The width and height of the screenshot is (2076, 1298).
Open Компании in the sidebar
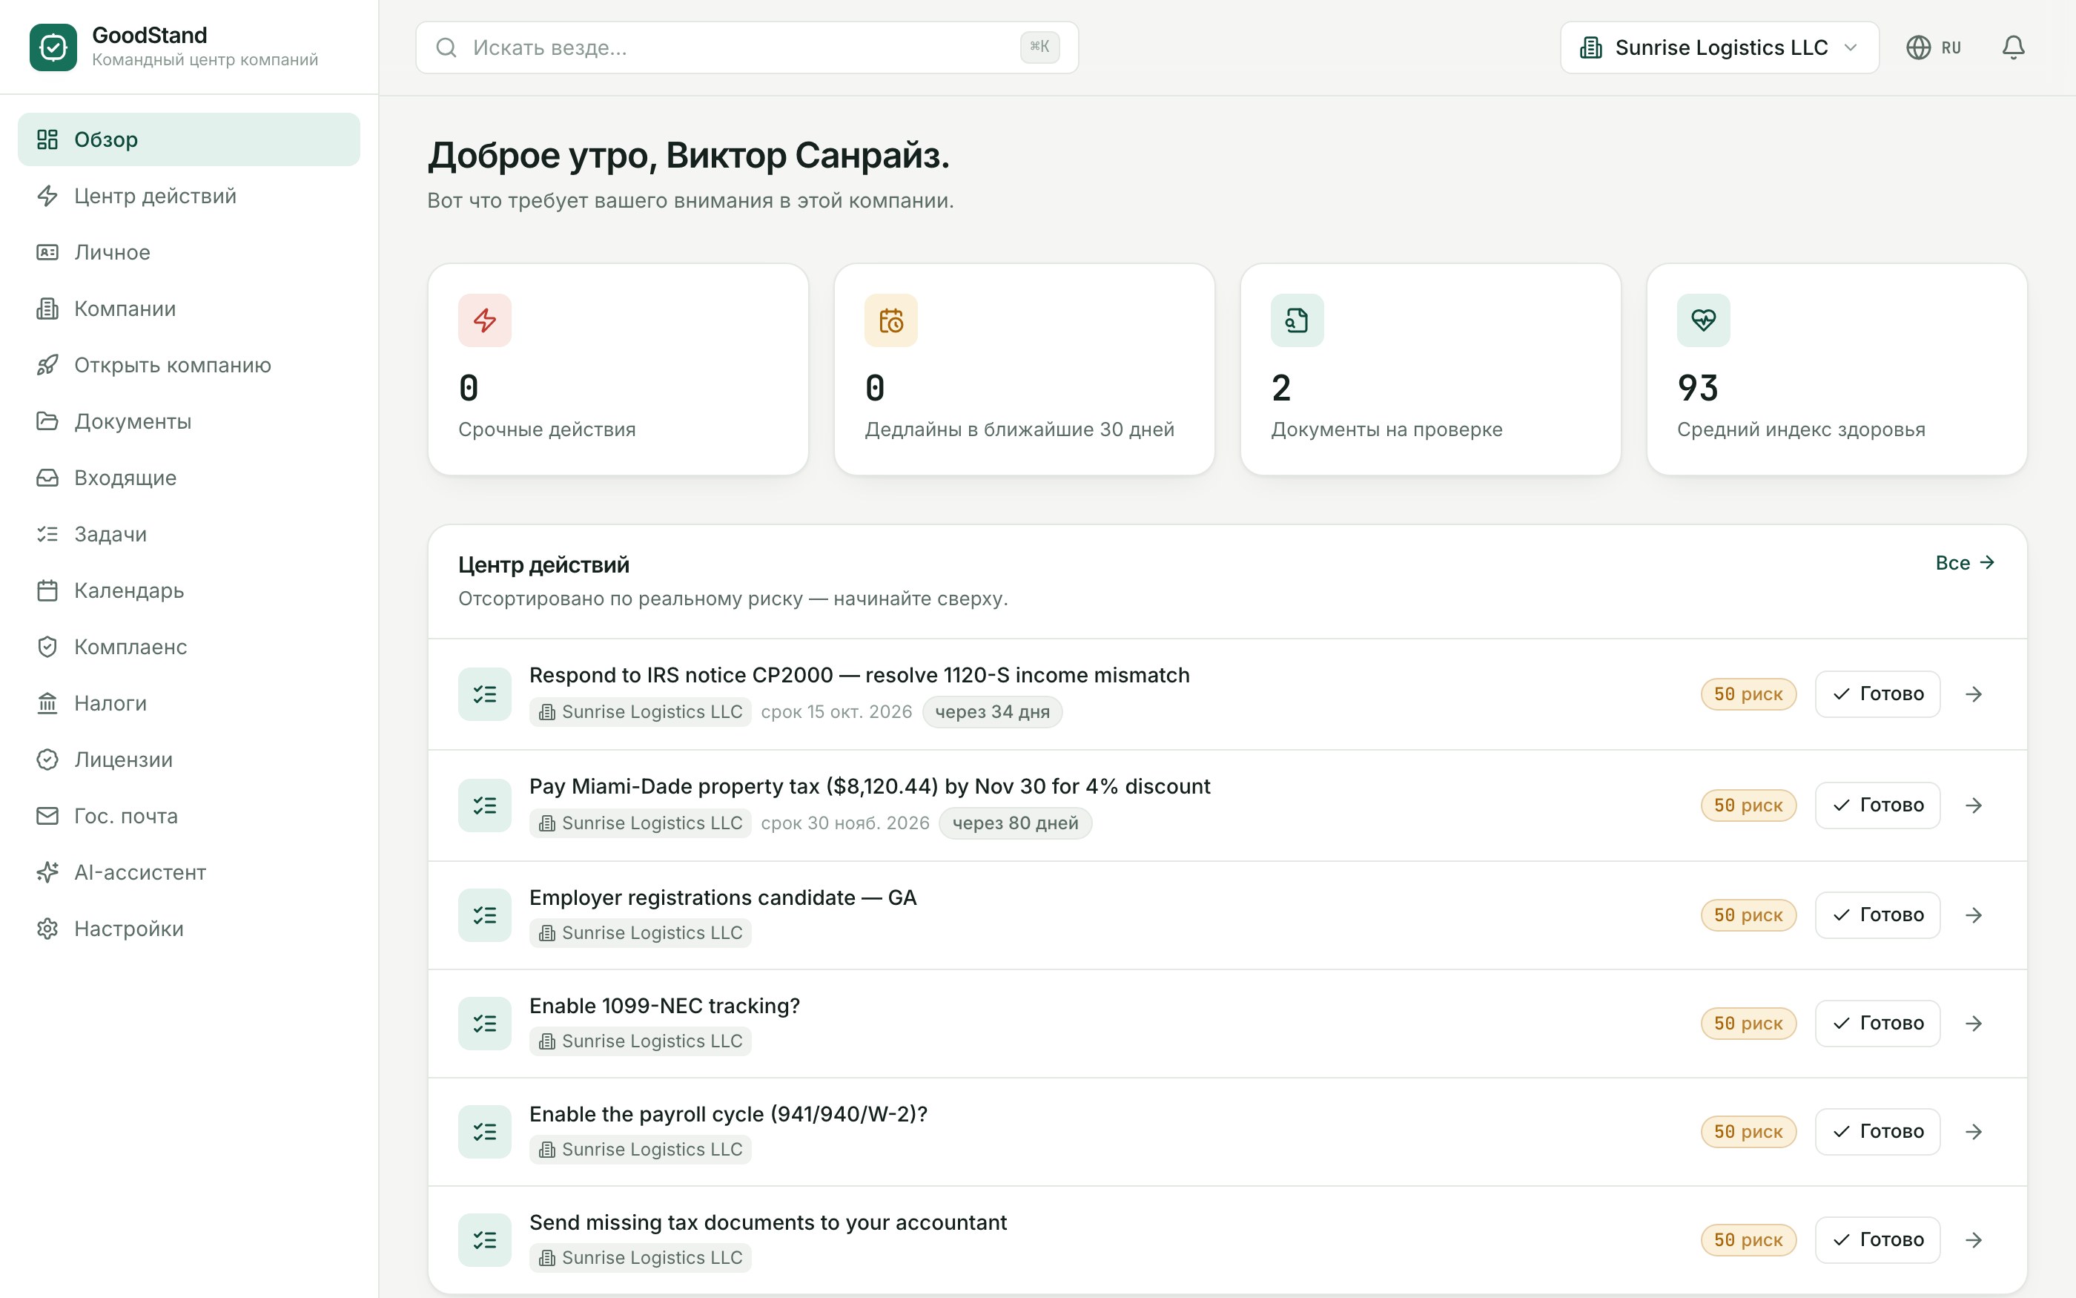189,309
